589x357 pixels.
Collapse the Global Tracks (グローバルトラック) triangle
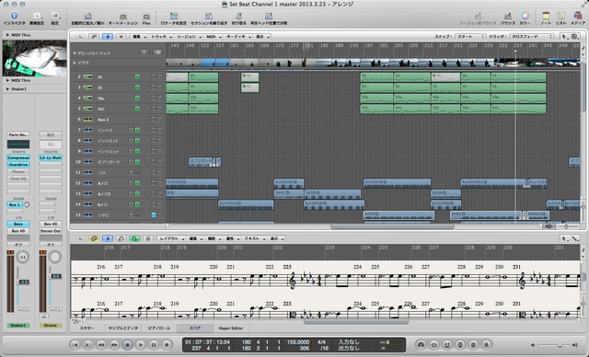pos(75,53)
